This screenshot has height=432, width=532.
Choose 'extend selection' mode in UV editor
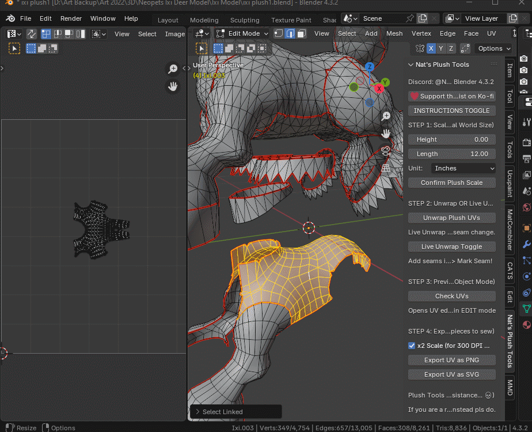42,48
